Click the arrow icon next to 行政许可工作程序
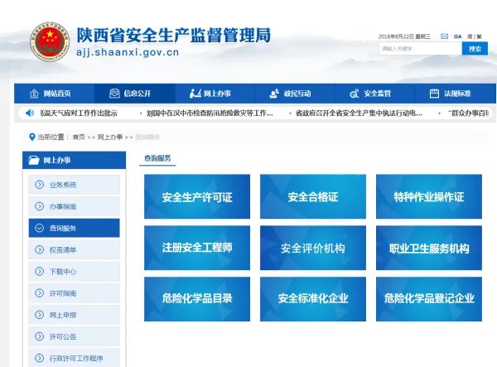This screenshot has width=497, height=367. [x=39, y=358]
